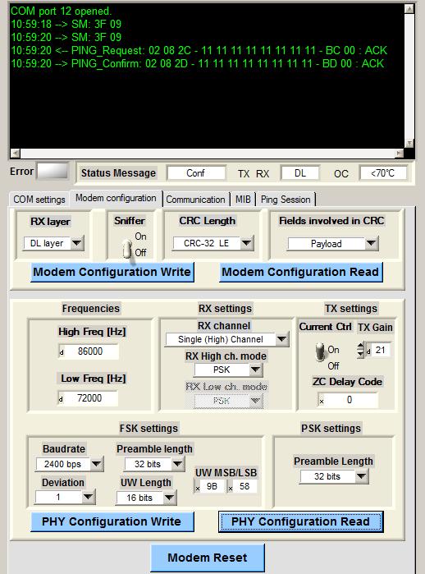425x574 pixels.
Task: Toggle the Current Ctrl switch
Action: pos(320,351)
